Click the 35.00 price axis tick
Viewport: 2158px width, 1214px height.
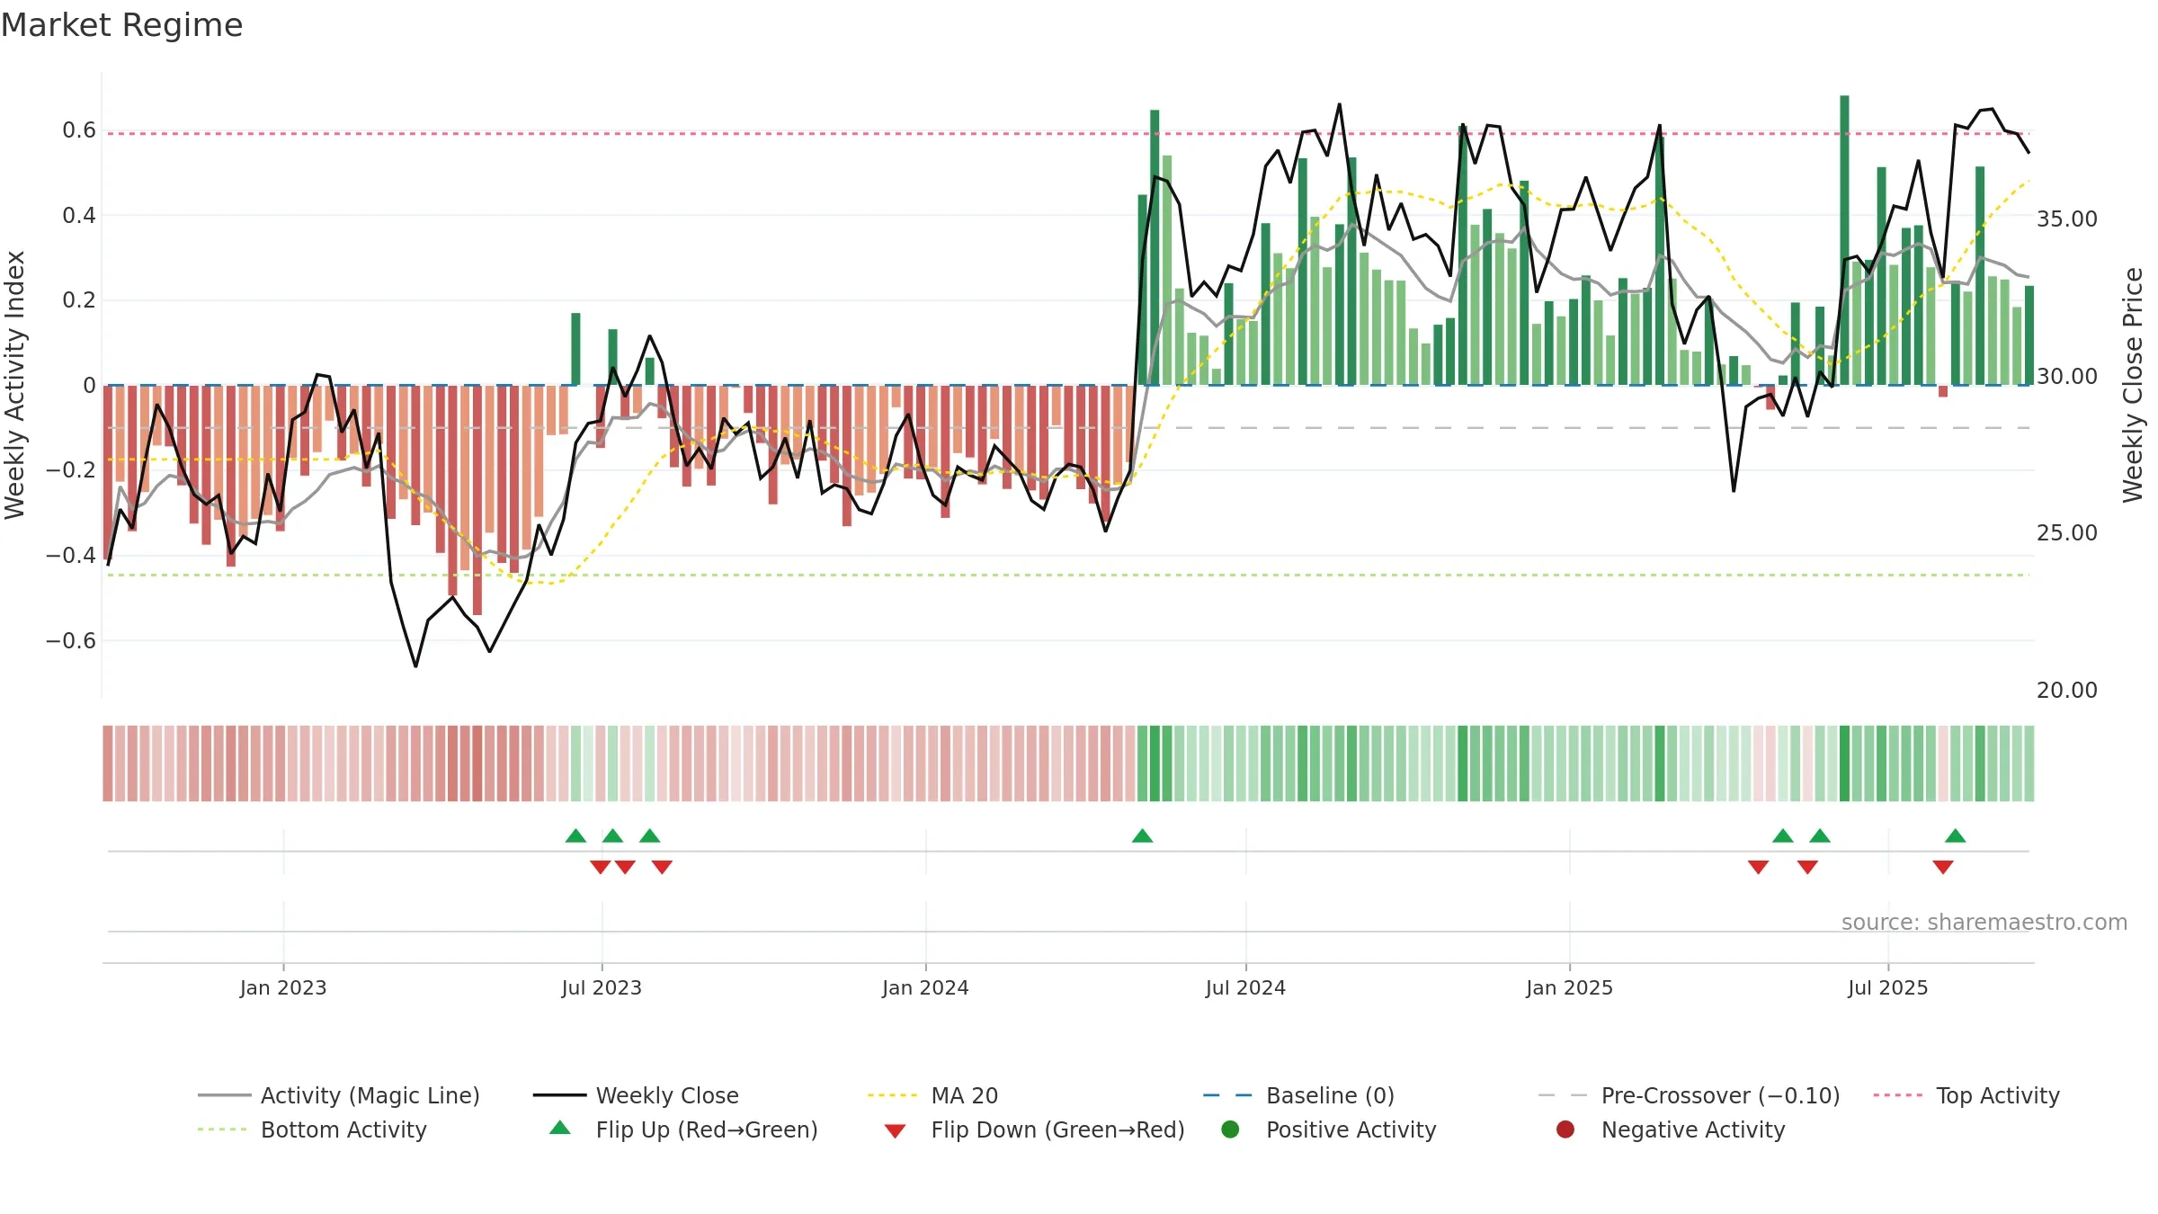[2066, 219]
